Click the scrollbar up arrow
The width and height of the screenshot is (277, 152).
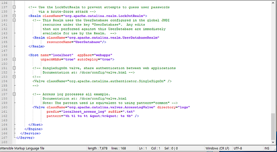pos(273,3)
